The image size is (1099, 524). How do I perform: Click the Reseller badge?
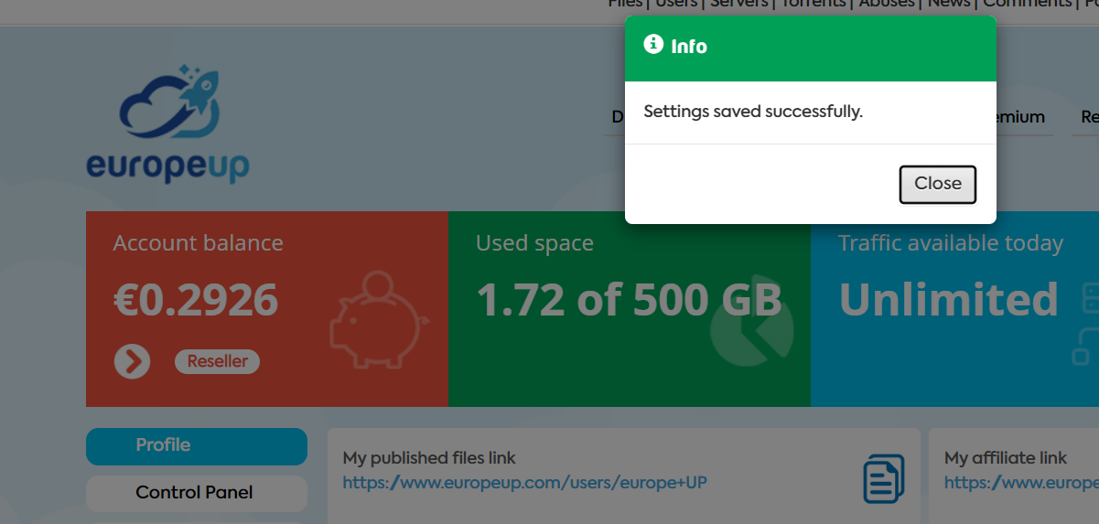click(x=218, y=361)
